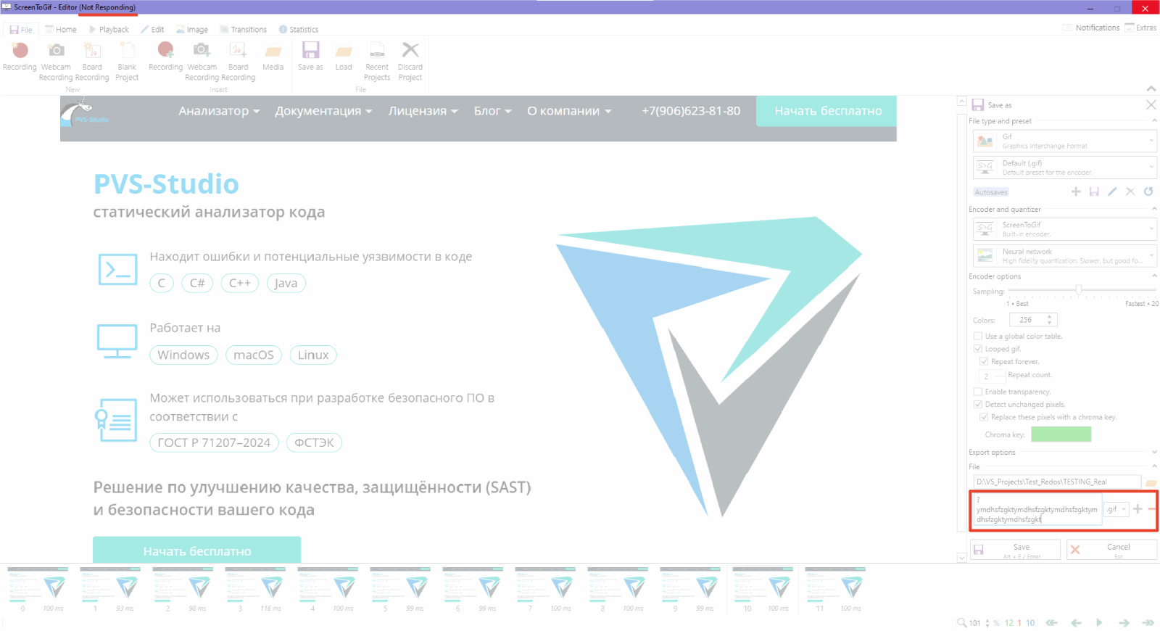The height and width of the screenshot is (631, 1160).
Task: Go to the next frame
Action: pos(1124,622)
